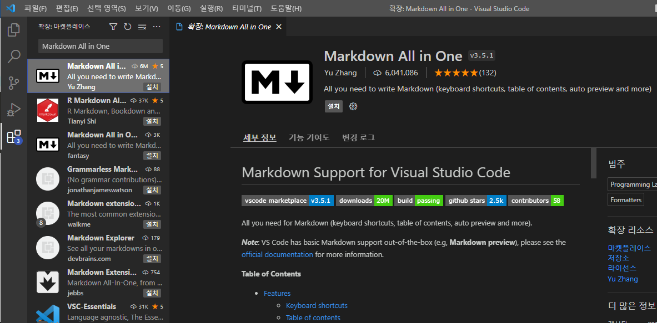This screenshot has height=323, width=657.
Task: Install Markdown Extension Pack by jebbs
Action: [x=152, y=293]
